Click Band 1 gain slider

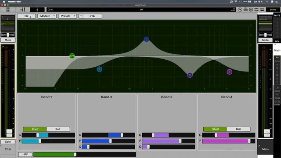(48, 135)
